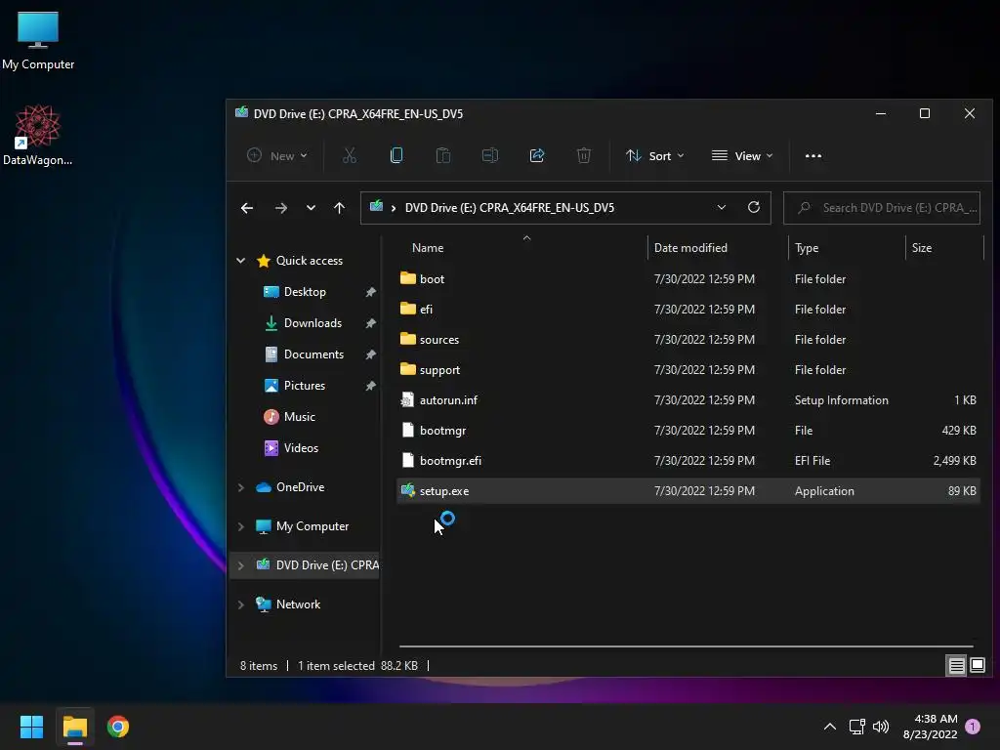Open Windows Start menu
1000x750 pixels.
click(31, 727)
